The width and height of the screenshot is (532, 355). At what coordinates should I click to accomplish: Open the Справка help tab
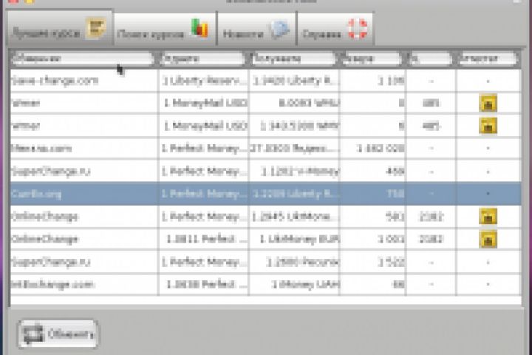coord(335,30)
